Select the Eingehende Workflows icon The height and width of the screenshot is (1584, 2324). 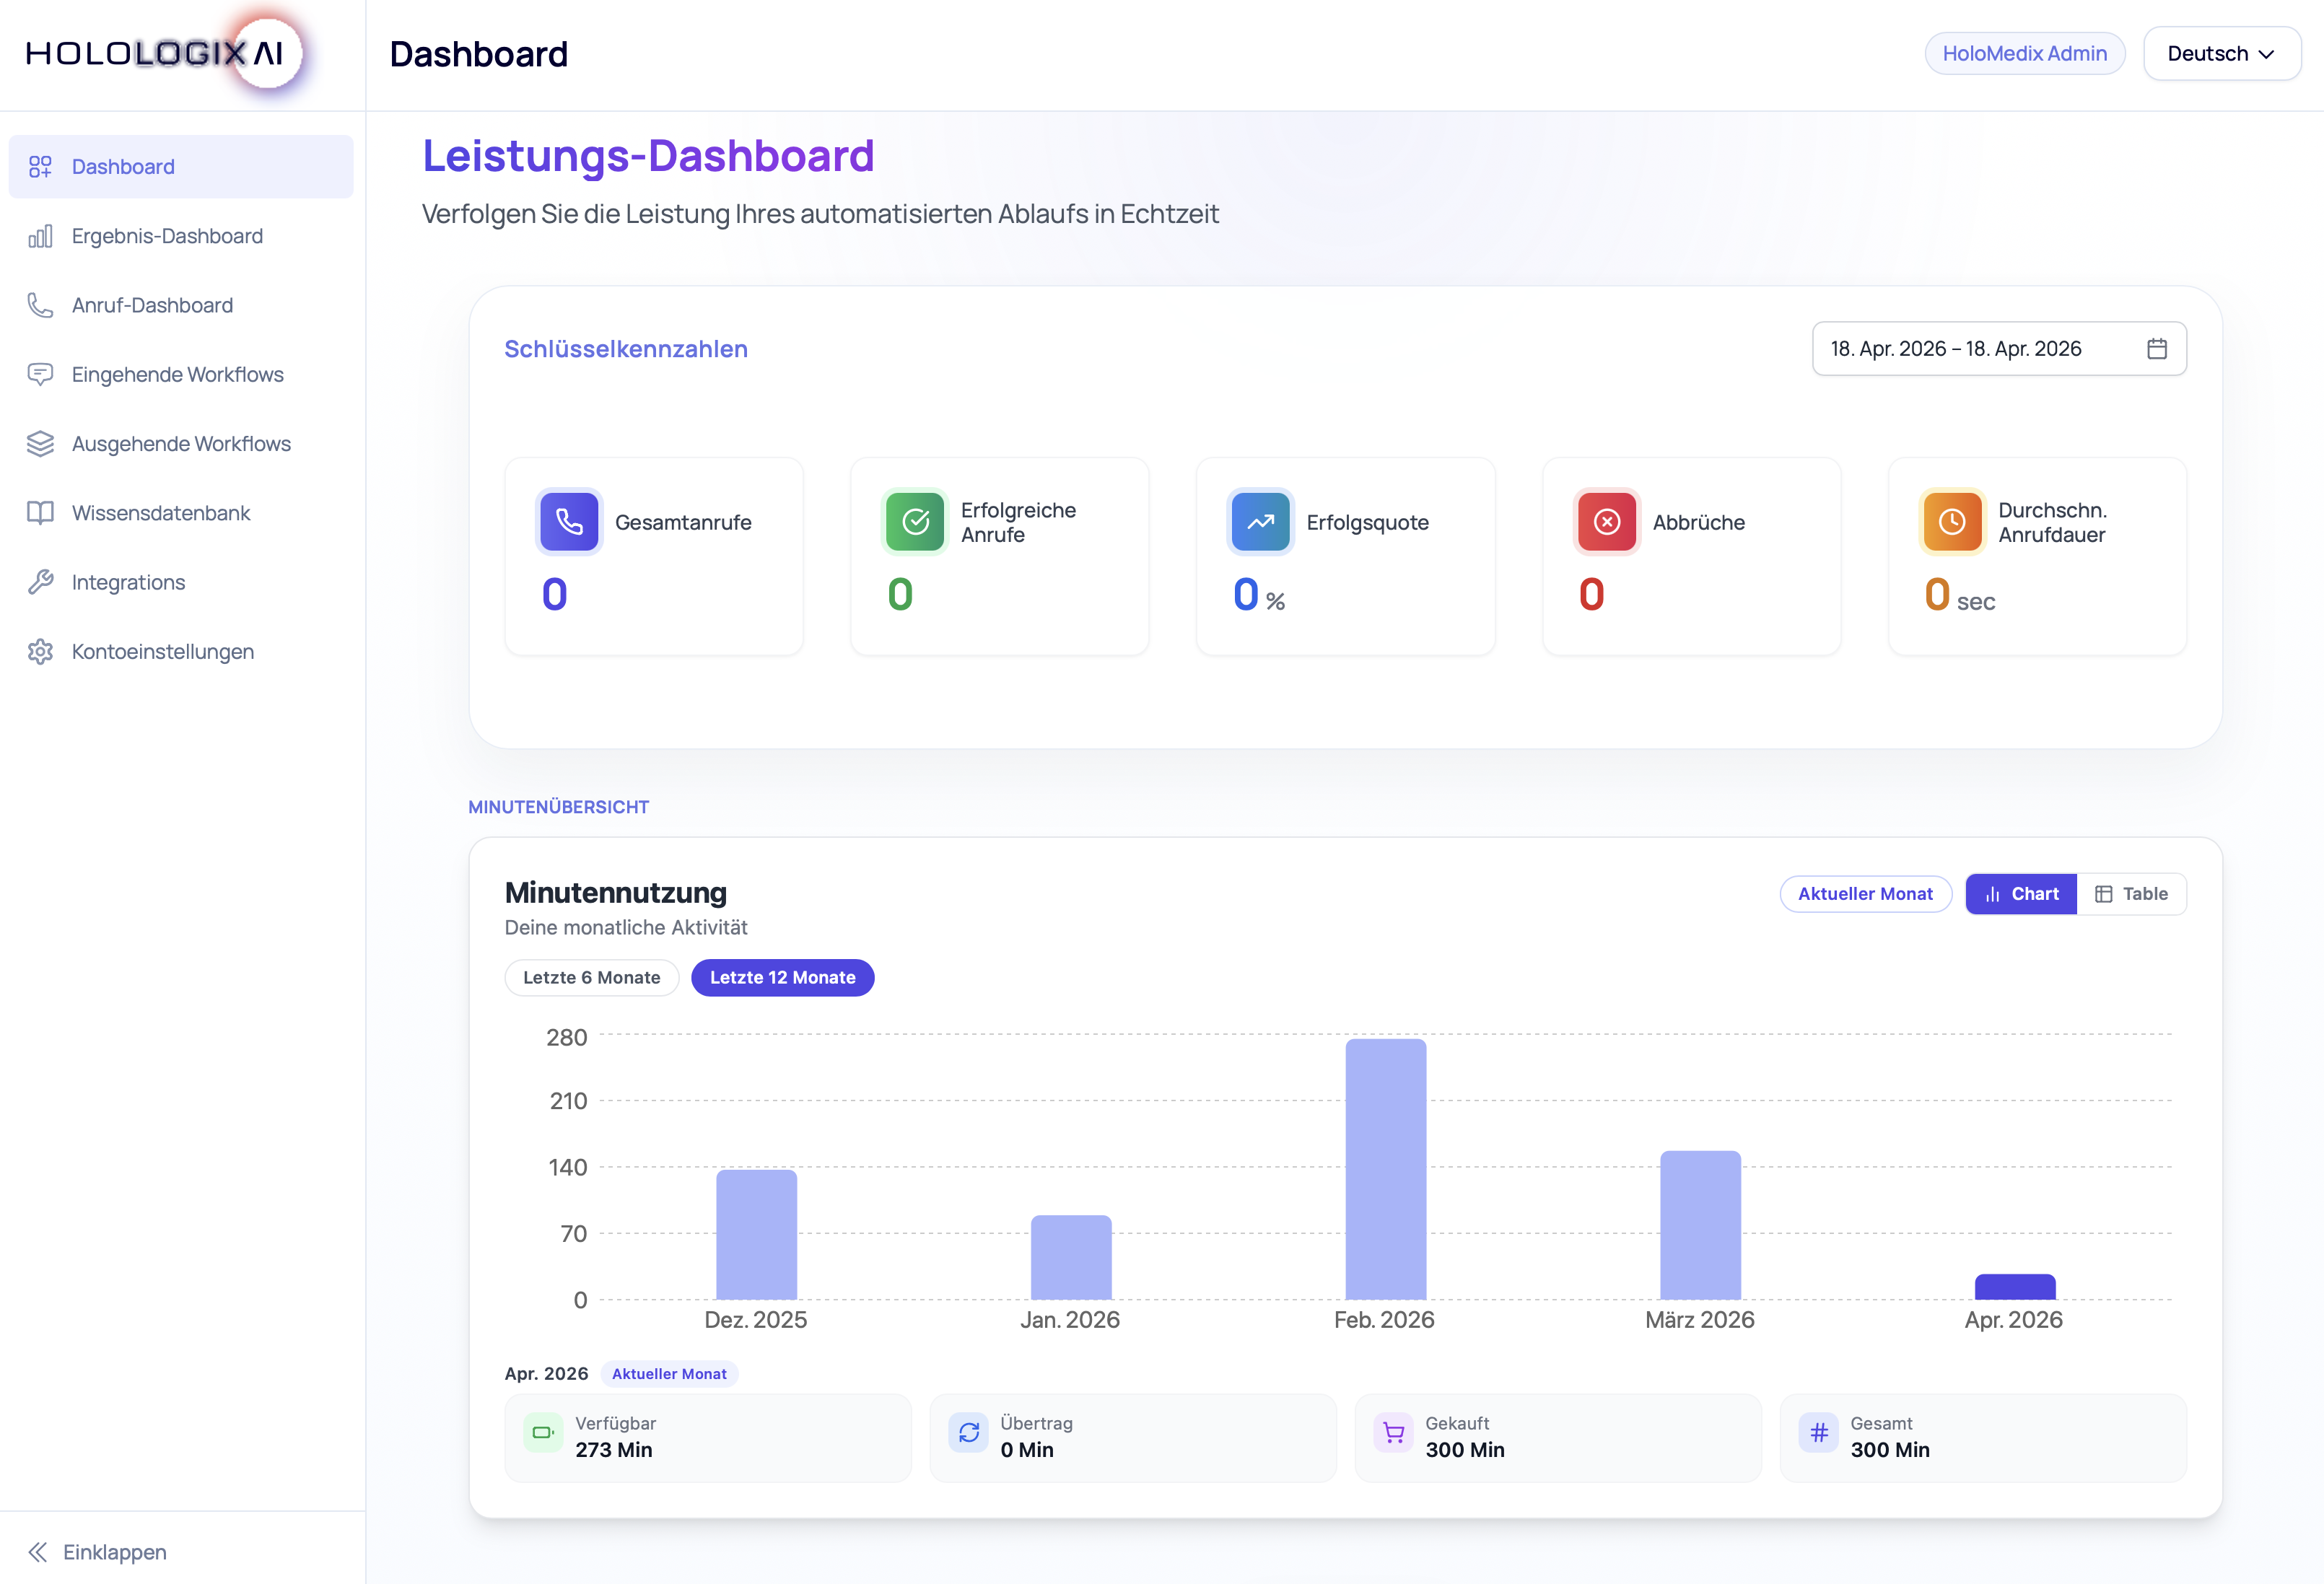coord(40,375)
